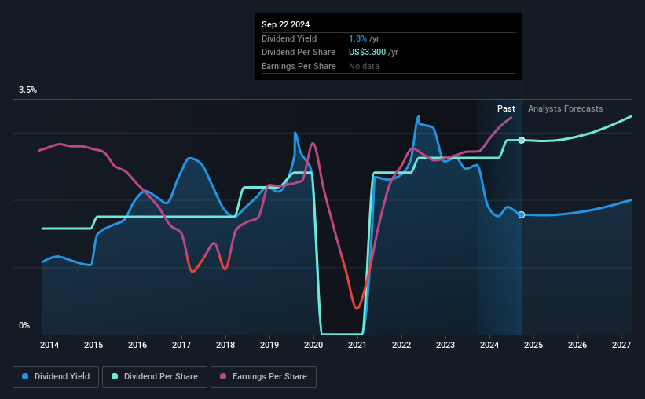Toggle the Dividend Per Share legend button
Viewport: 645px width, 399px height.
(155, 377)
